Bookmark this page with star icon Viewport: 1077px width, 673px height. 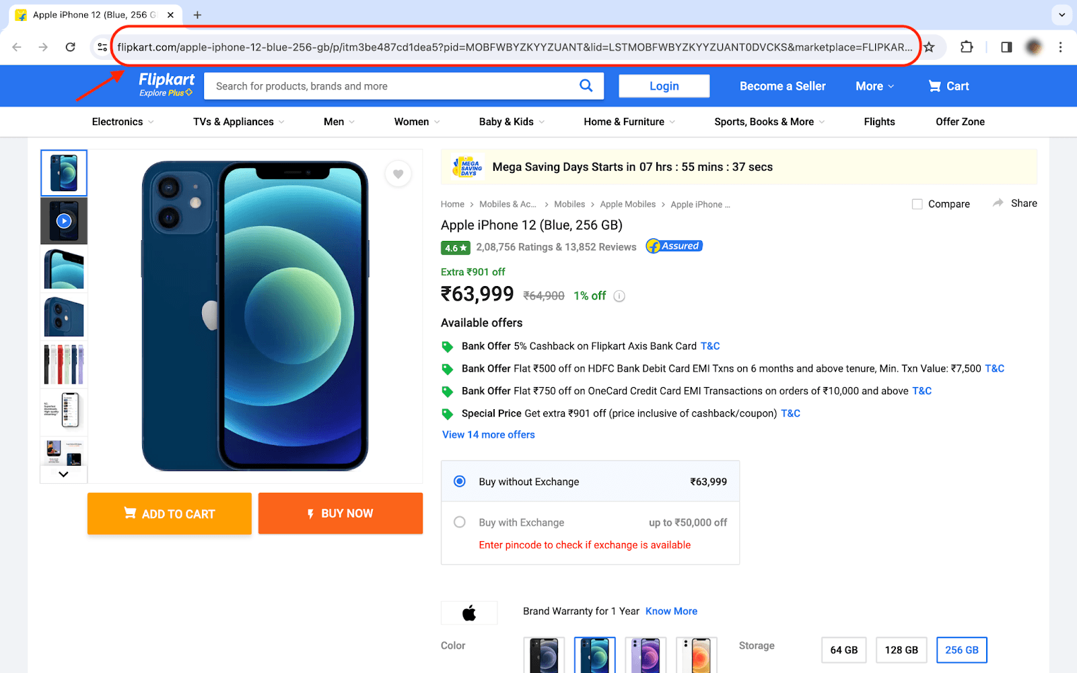929,47
